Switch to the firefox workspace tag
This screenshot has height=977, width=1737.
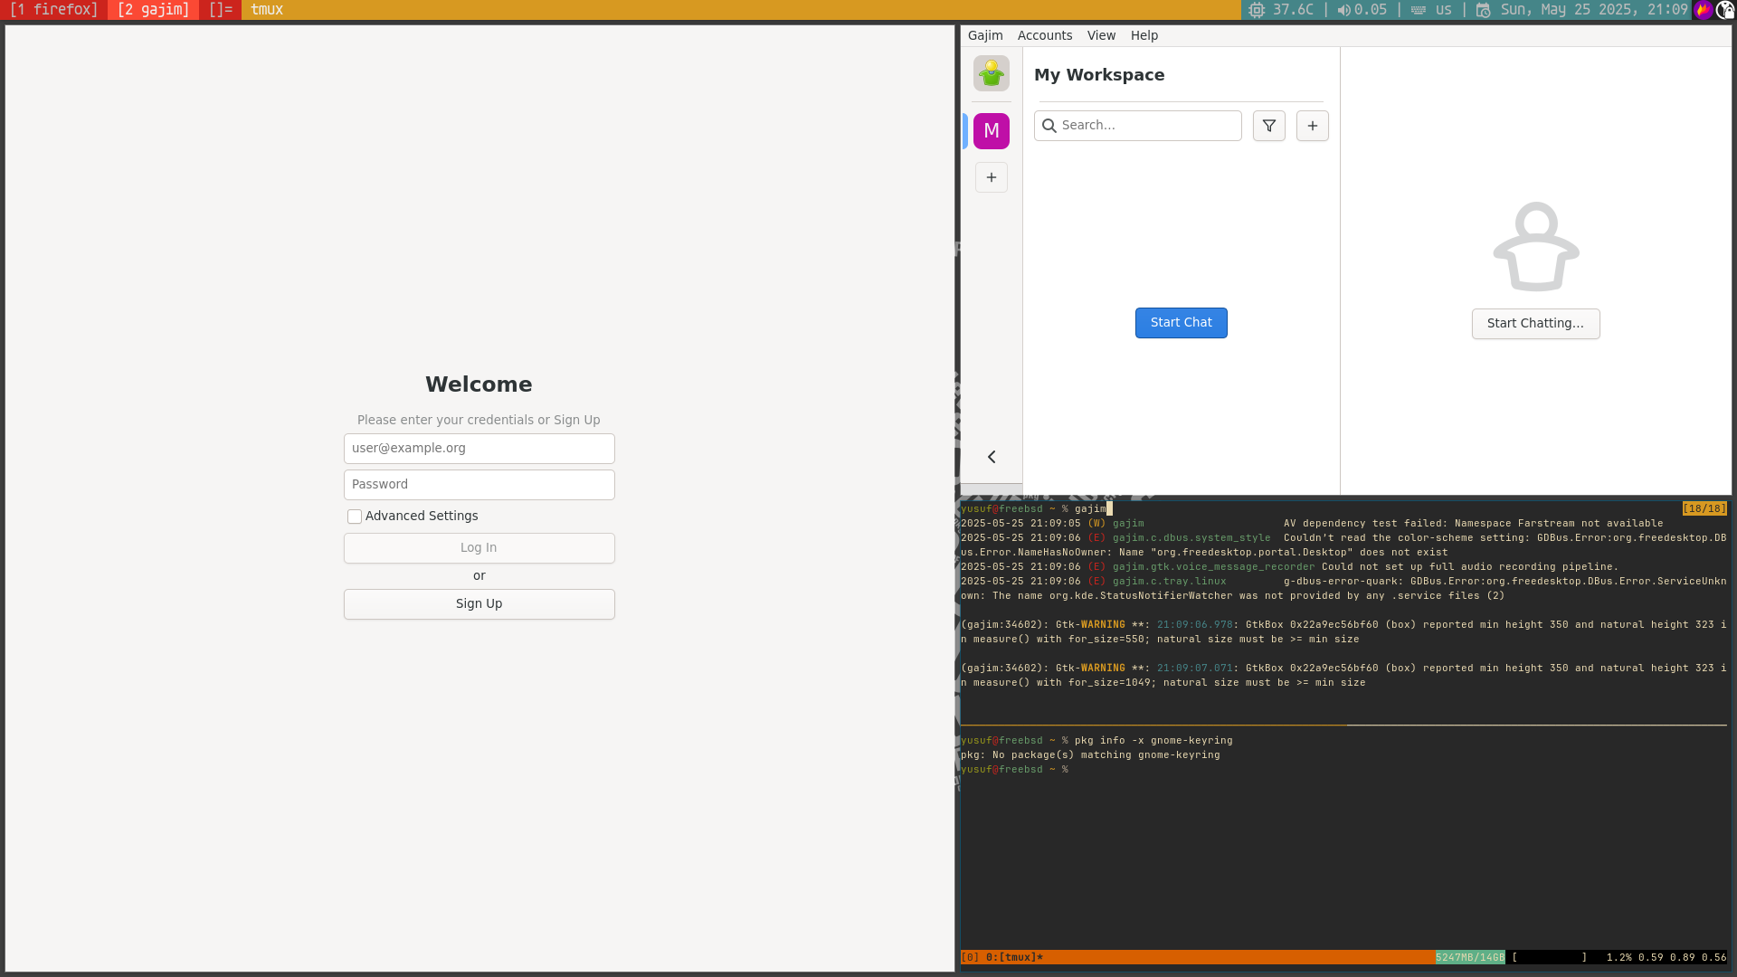(x=53, y=10)
